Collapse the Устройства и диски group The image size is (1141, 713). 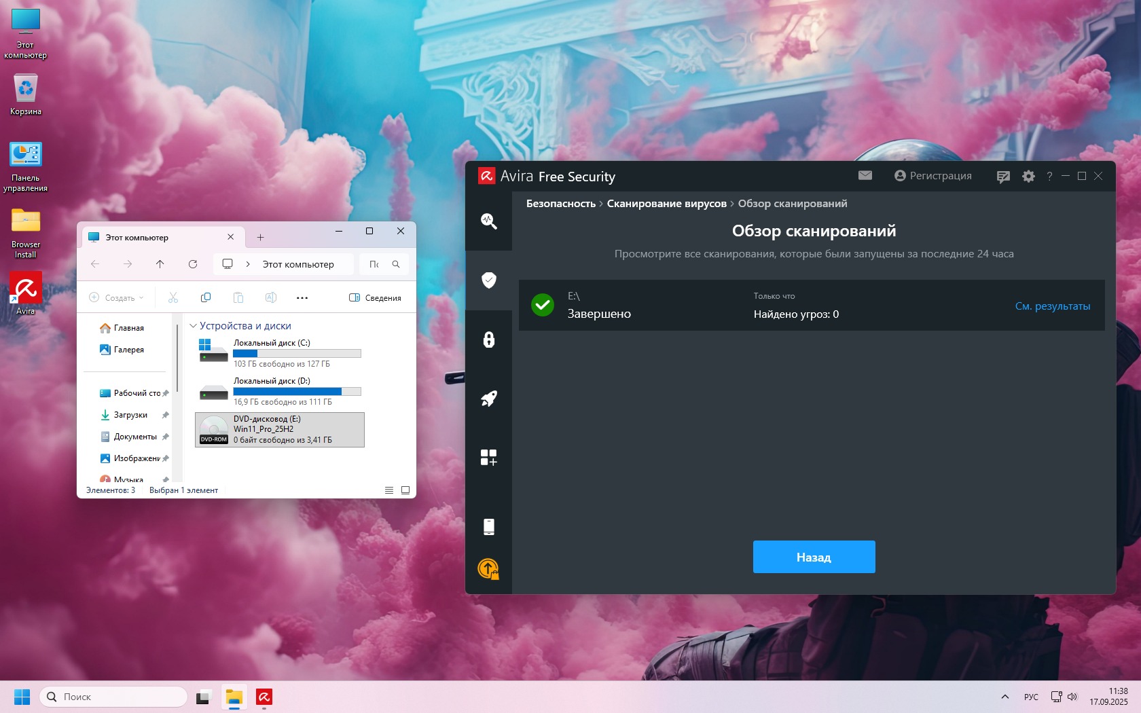[194, 326]
